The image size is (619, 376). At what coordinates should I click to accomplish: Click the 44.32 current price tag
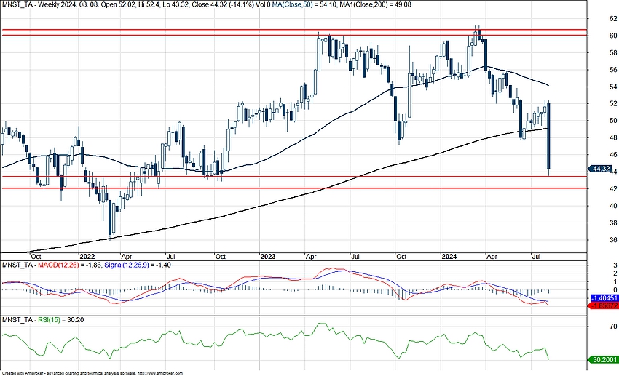(600, 169)
